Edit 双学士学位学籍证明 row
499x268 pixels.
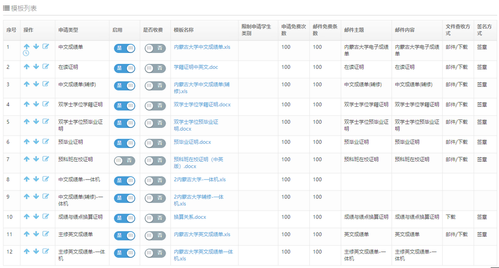click(46, 104)
